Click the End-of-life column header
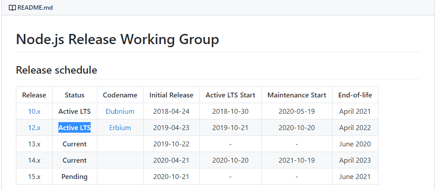The height and width of the screenshot is (190, 436). pyautogui.click(x=355, y=95)
